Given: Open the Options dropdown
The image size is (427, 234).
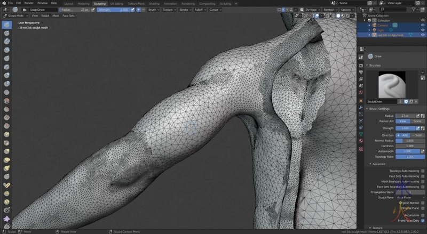Looking at the screenshot, I should click(347, 10).
